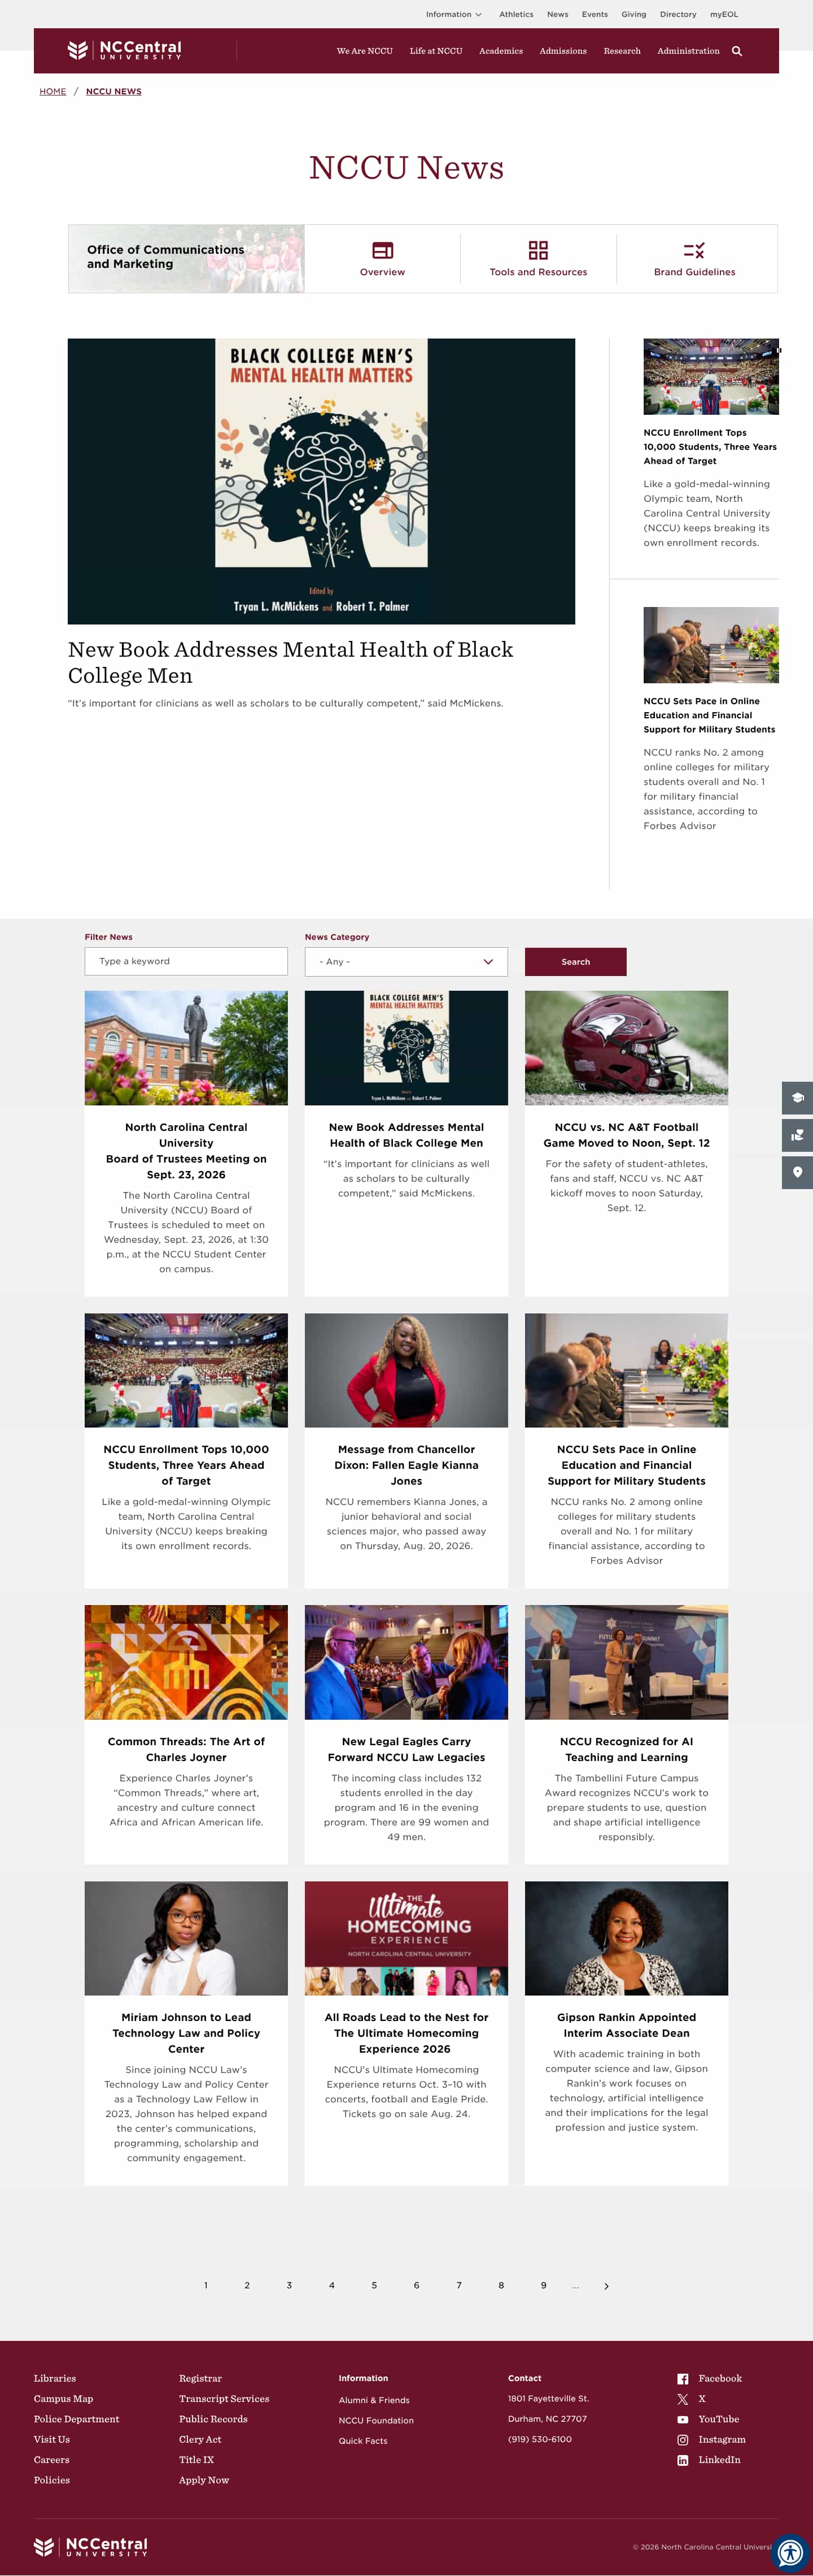Open the Admissions menu
813x2576 pixels.
563,51
